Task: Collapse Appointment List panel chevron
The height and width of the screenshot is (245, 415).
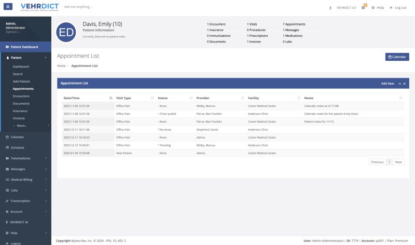Action: (x=399, y=84)
